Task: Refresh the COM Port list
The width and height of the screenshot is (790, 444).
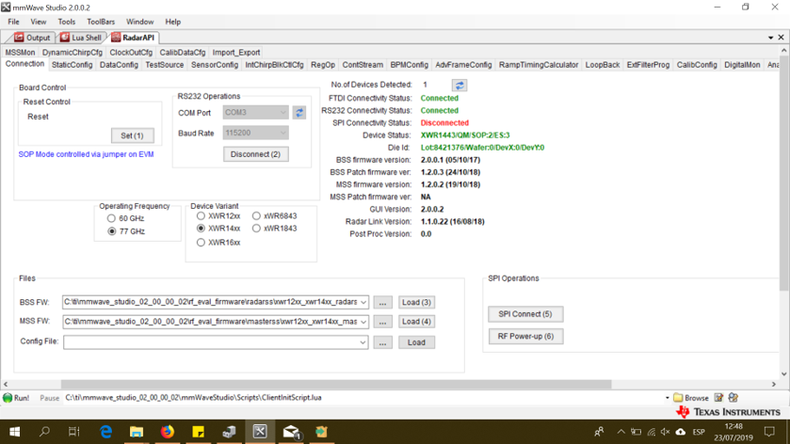Action: pos(299,113)
